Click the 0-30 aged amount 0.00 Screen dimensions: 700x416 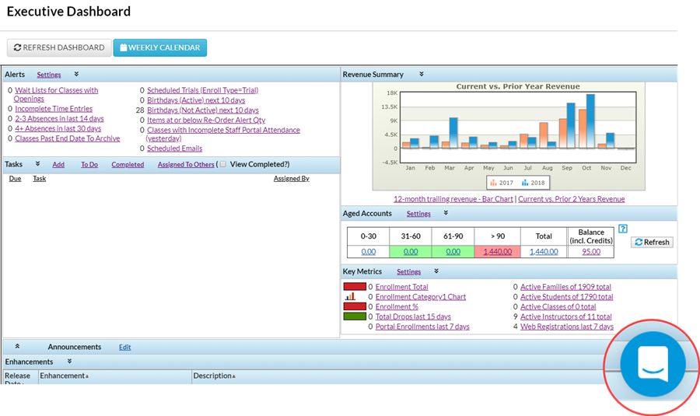[x=369, y=252]
